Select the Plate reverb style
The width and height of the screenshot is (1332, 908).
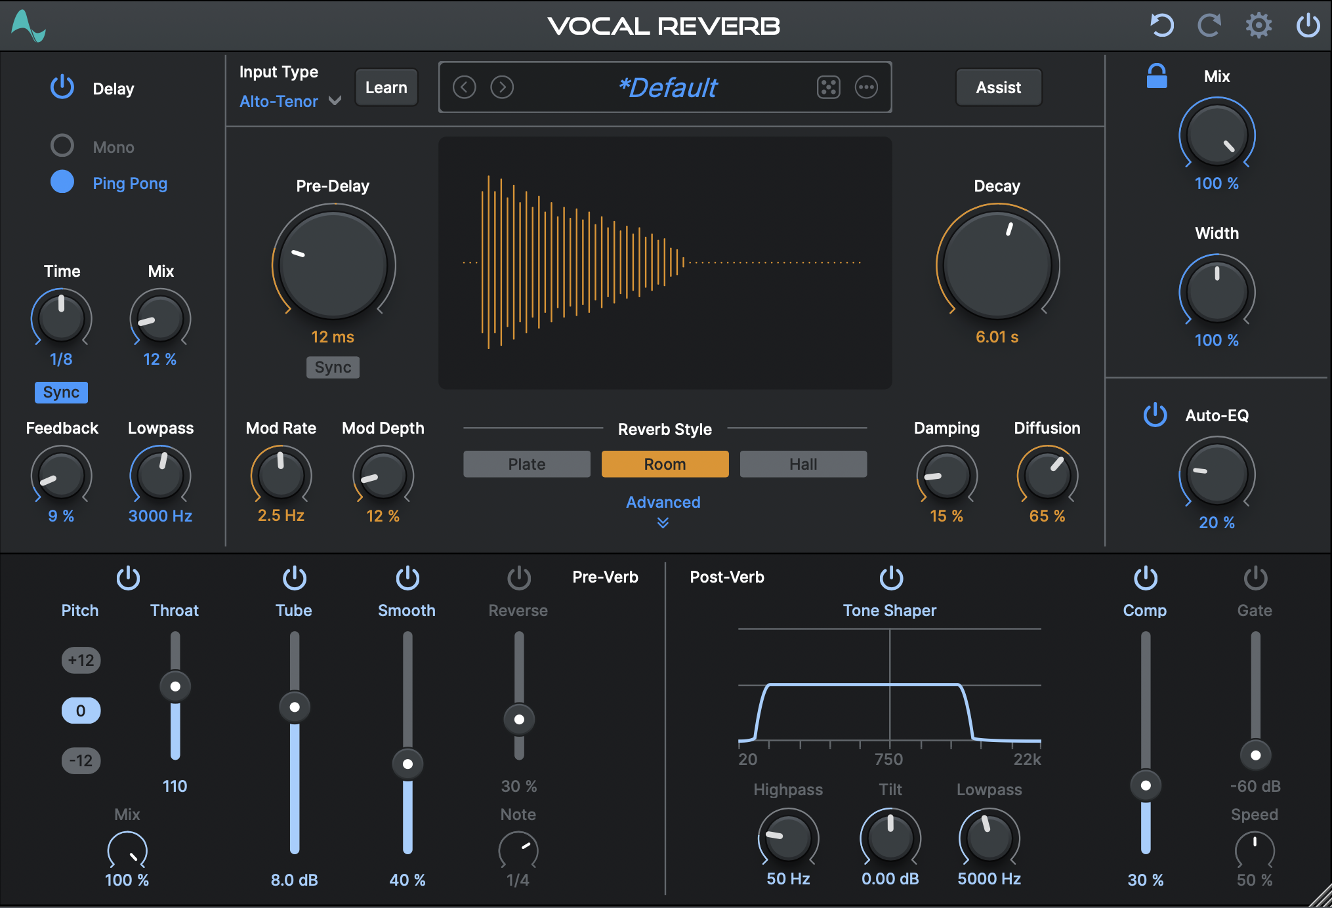[x=526, y=464]
